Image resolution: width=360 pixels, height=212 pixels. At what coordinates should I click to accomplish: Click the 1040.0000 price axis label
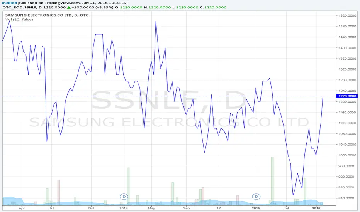[x=347, y=145]
